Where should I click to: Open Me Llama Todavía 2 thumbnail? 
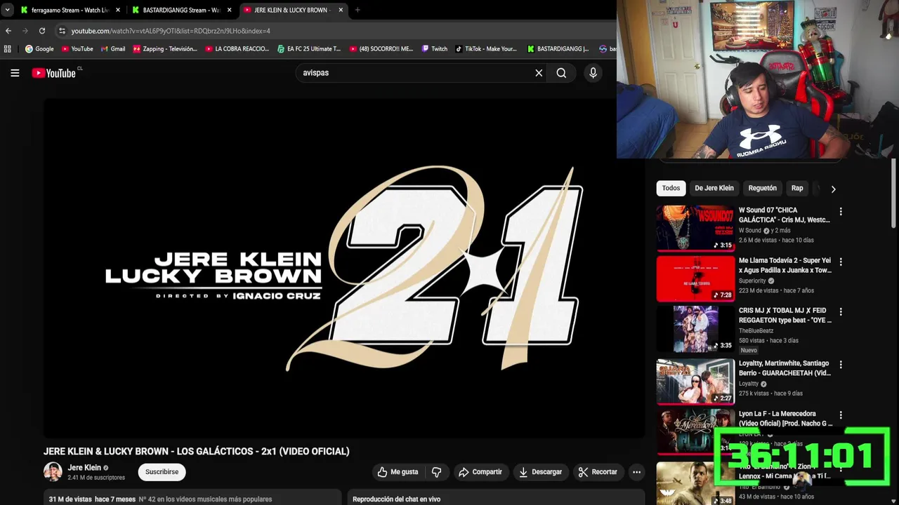coord(695,278)
